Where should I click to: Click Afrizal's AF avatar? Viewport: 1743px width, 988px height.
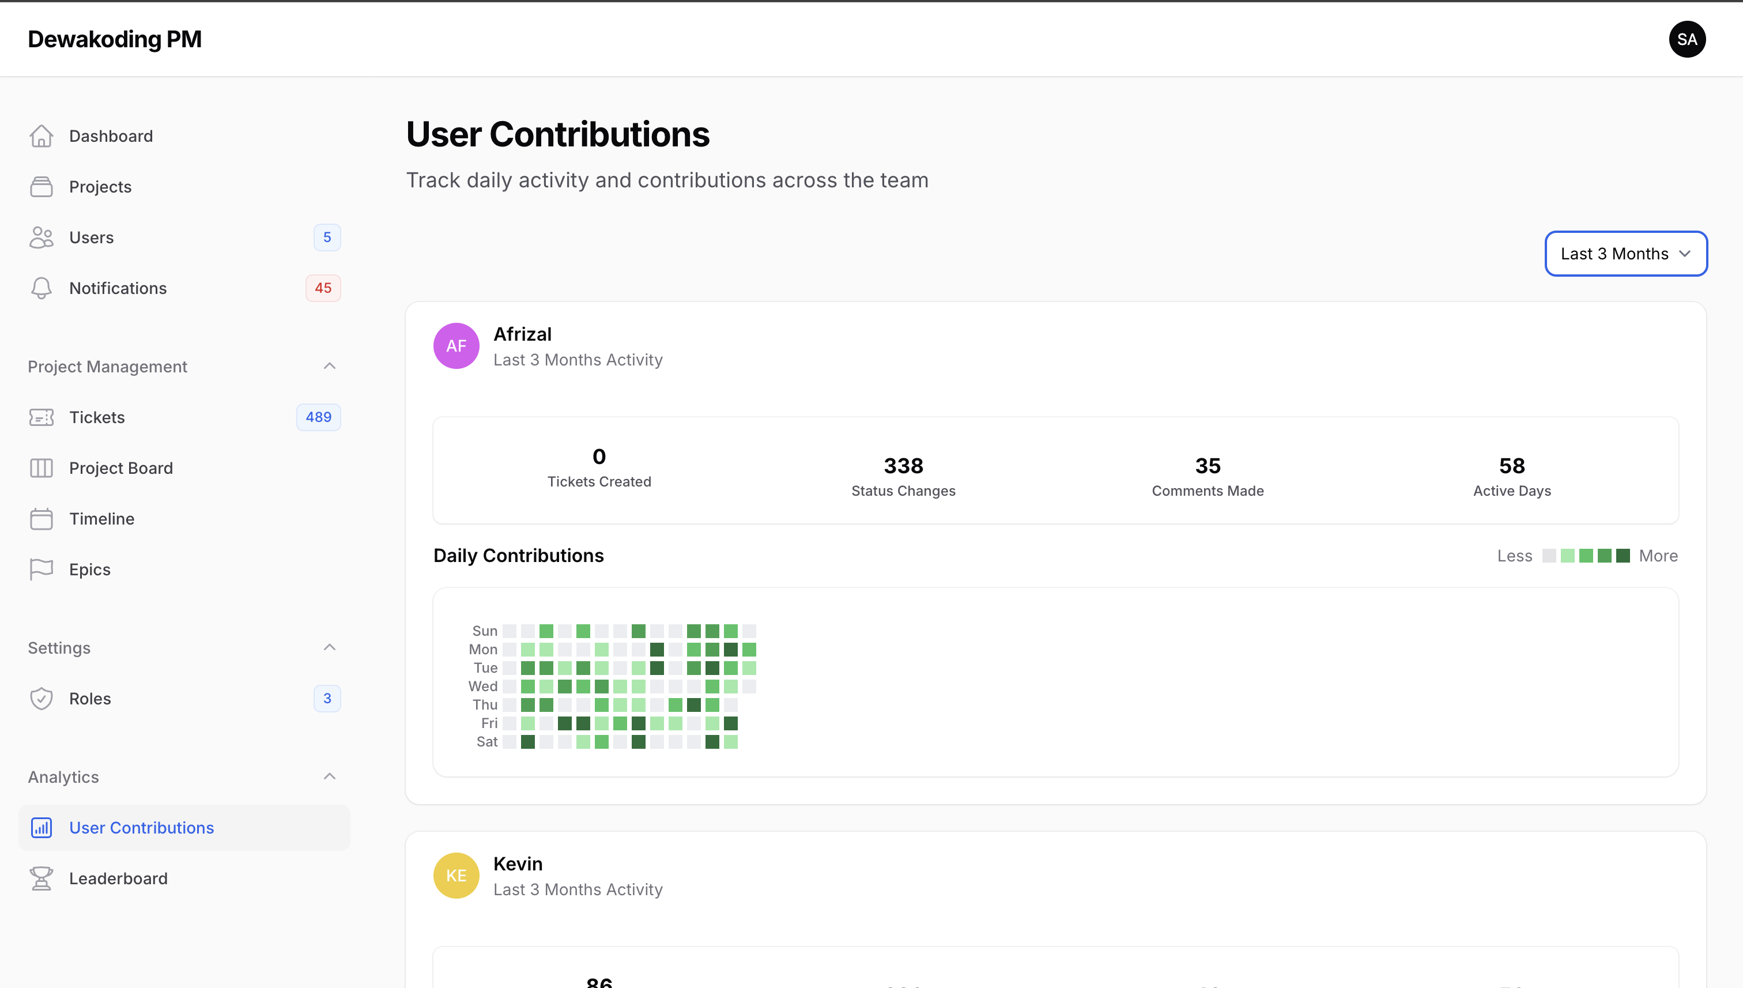tap(456, 346)
